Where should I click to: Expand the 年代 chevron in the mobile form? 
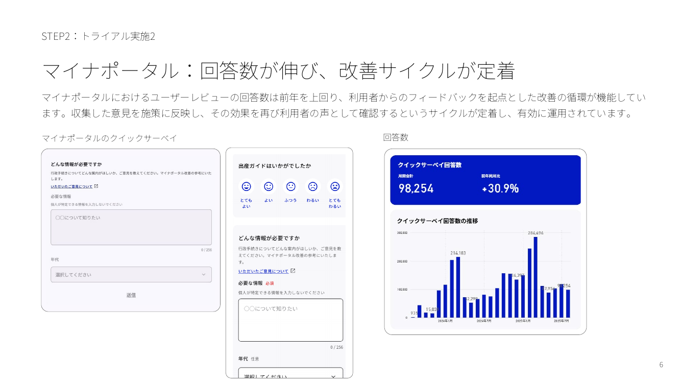(333, 376)
